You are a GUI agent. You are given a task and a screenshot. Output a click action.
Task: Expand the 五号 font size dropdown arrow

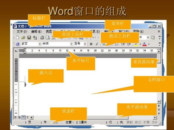[85, 44]
